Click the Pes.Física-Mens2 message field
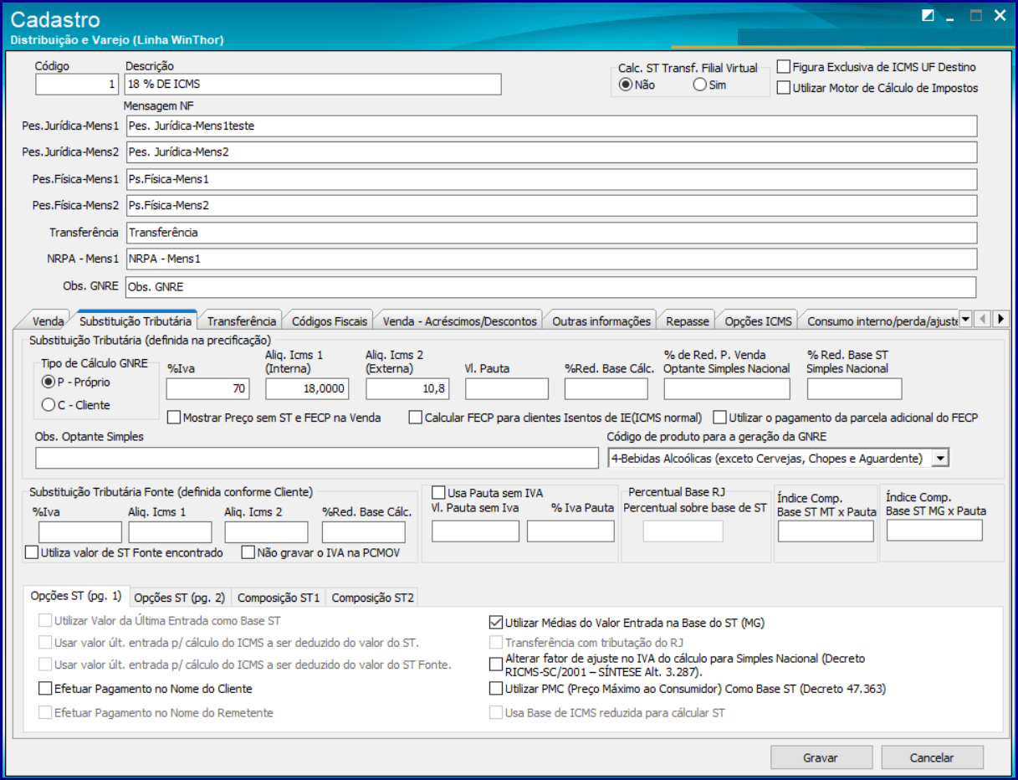The height and width of the screenshot is (780, 1018). (551, 205)
